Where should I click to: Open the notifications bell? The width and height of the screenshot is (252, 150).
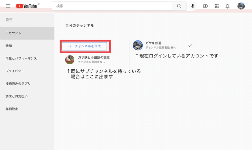point(227,6)
